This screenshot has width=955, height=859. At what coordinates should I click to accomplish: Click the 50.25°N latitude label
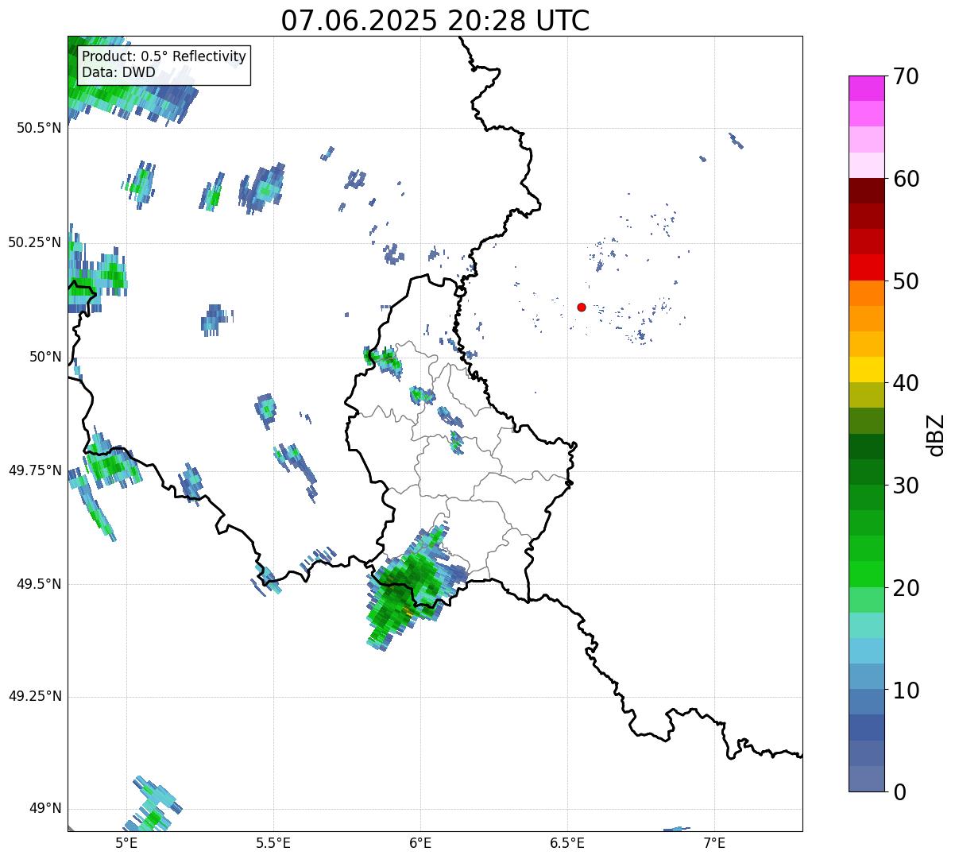coord(35,242)
